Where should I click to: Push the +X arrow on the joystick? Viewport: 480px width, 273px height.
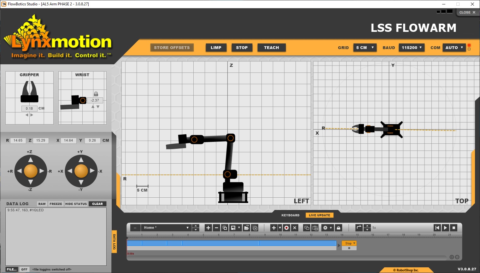(x=70, y=171)
